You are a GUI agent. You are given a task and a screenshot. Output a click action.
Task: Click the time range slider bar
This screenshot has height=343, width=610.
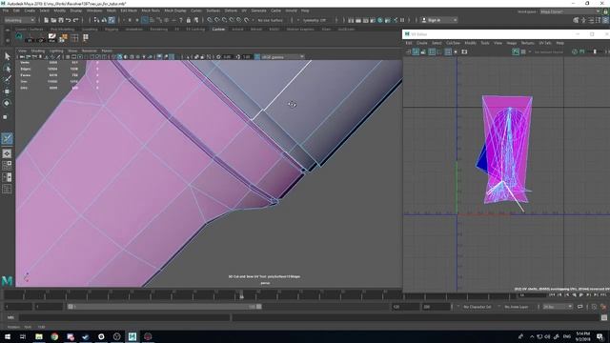tap(165, 307)
